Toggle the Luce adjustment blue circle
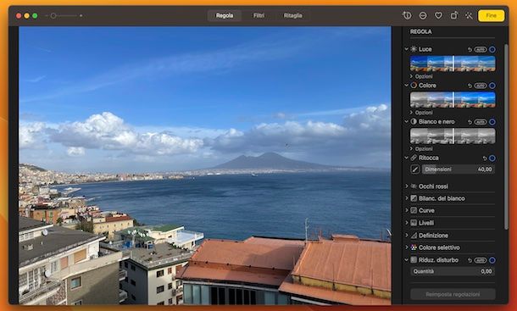Screen dimensions: 517x311 (x=492, y=49)
